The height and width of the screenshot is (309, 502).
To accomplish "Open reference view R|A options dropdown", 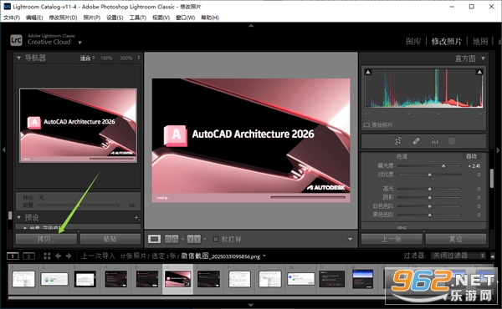I will (182, 239).
